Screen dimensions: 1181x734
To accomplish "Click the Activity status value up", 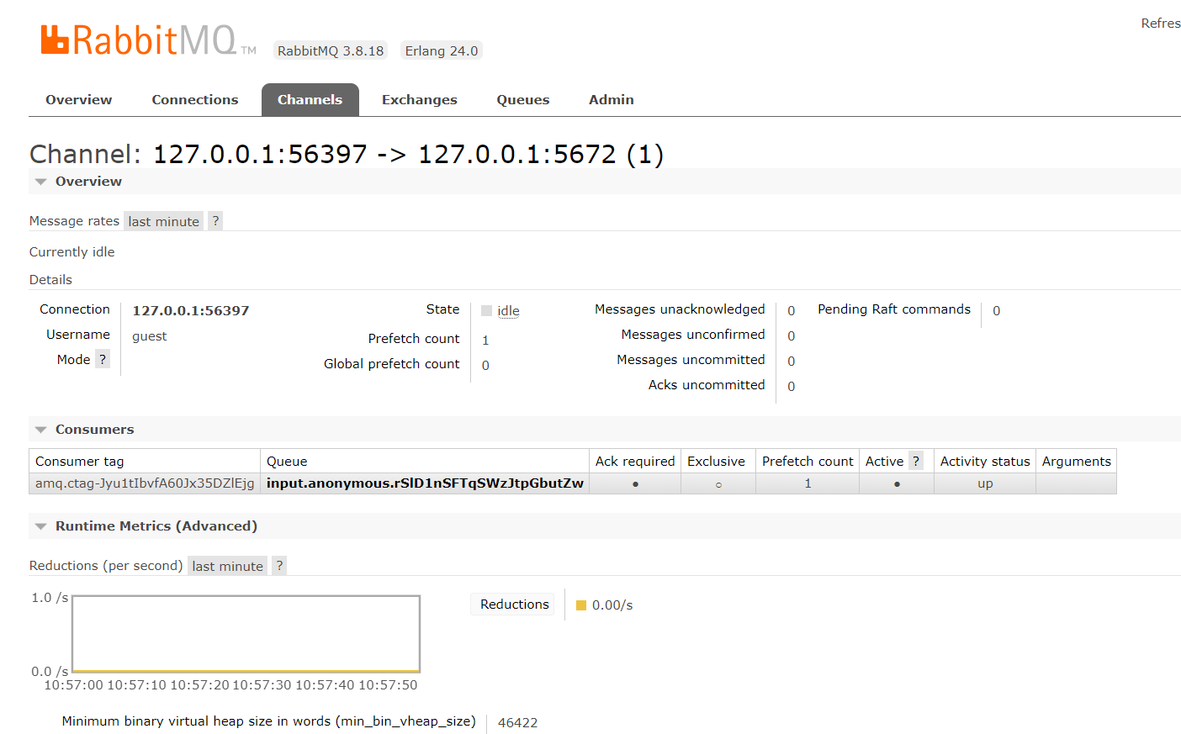I will pos(985,483).
